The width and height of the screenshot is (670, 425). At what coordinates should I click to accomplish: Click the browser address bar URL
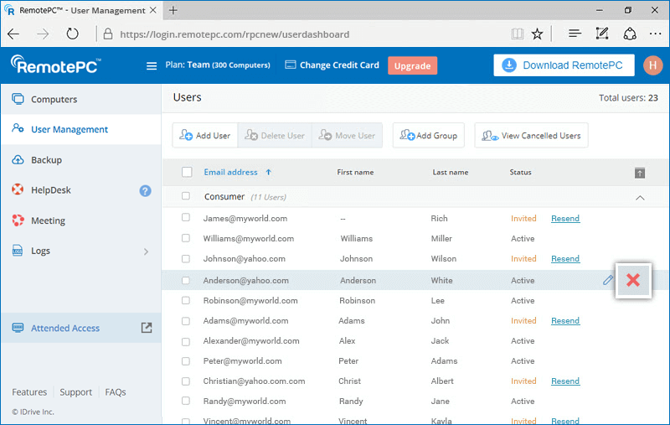click(x=234, y=34)
